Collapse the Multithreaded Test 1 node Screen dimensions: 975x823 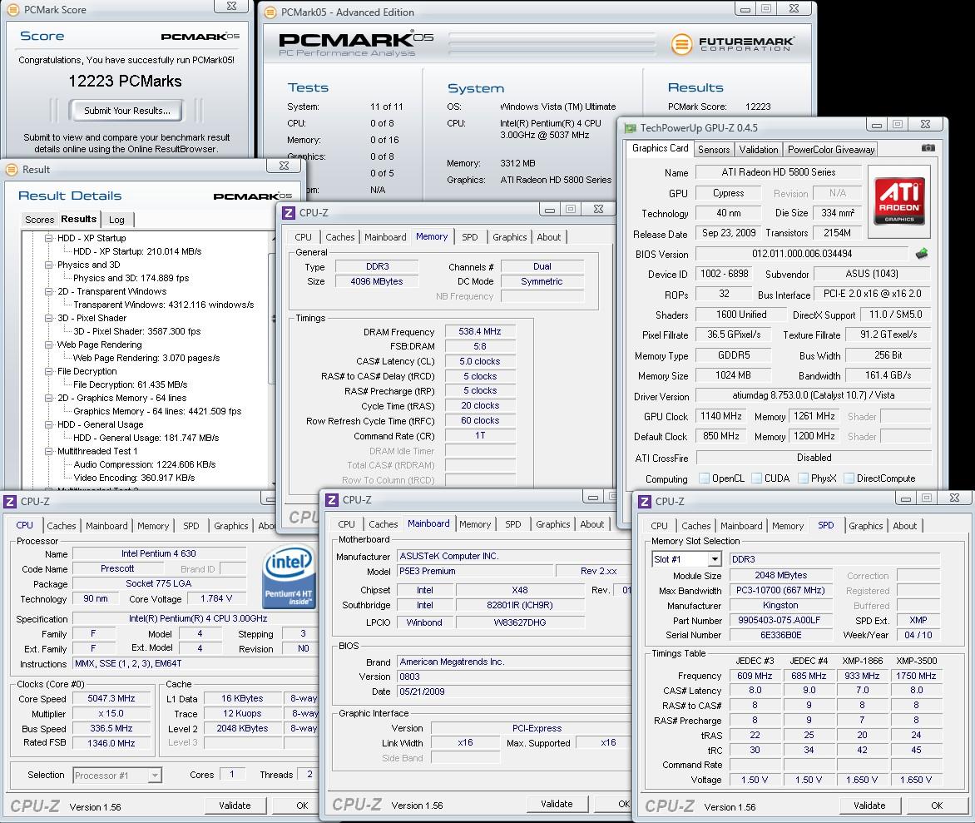point(48,452)
